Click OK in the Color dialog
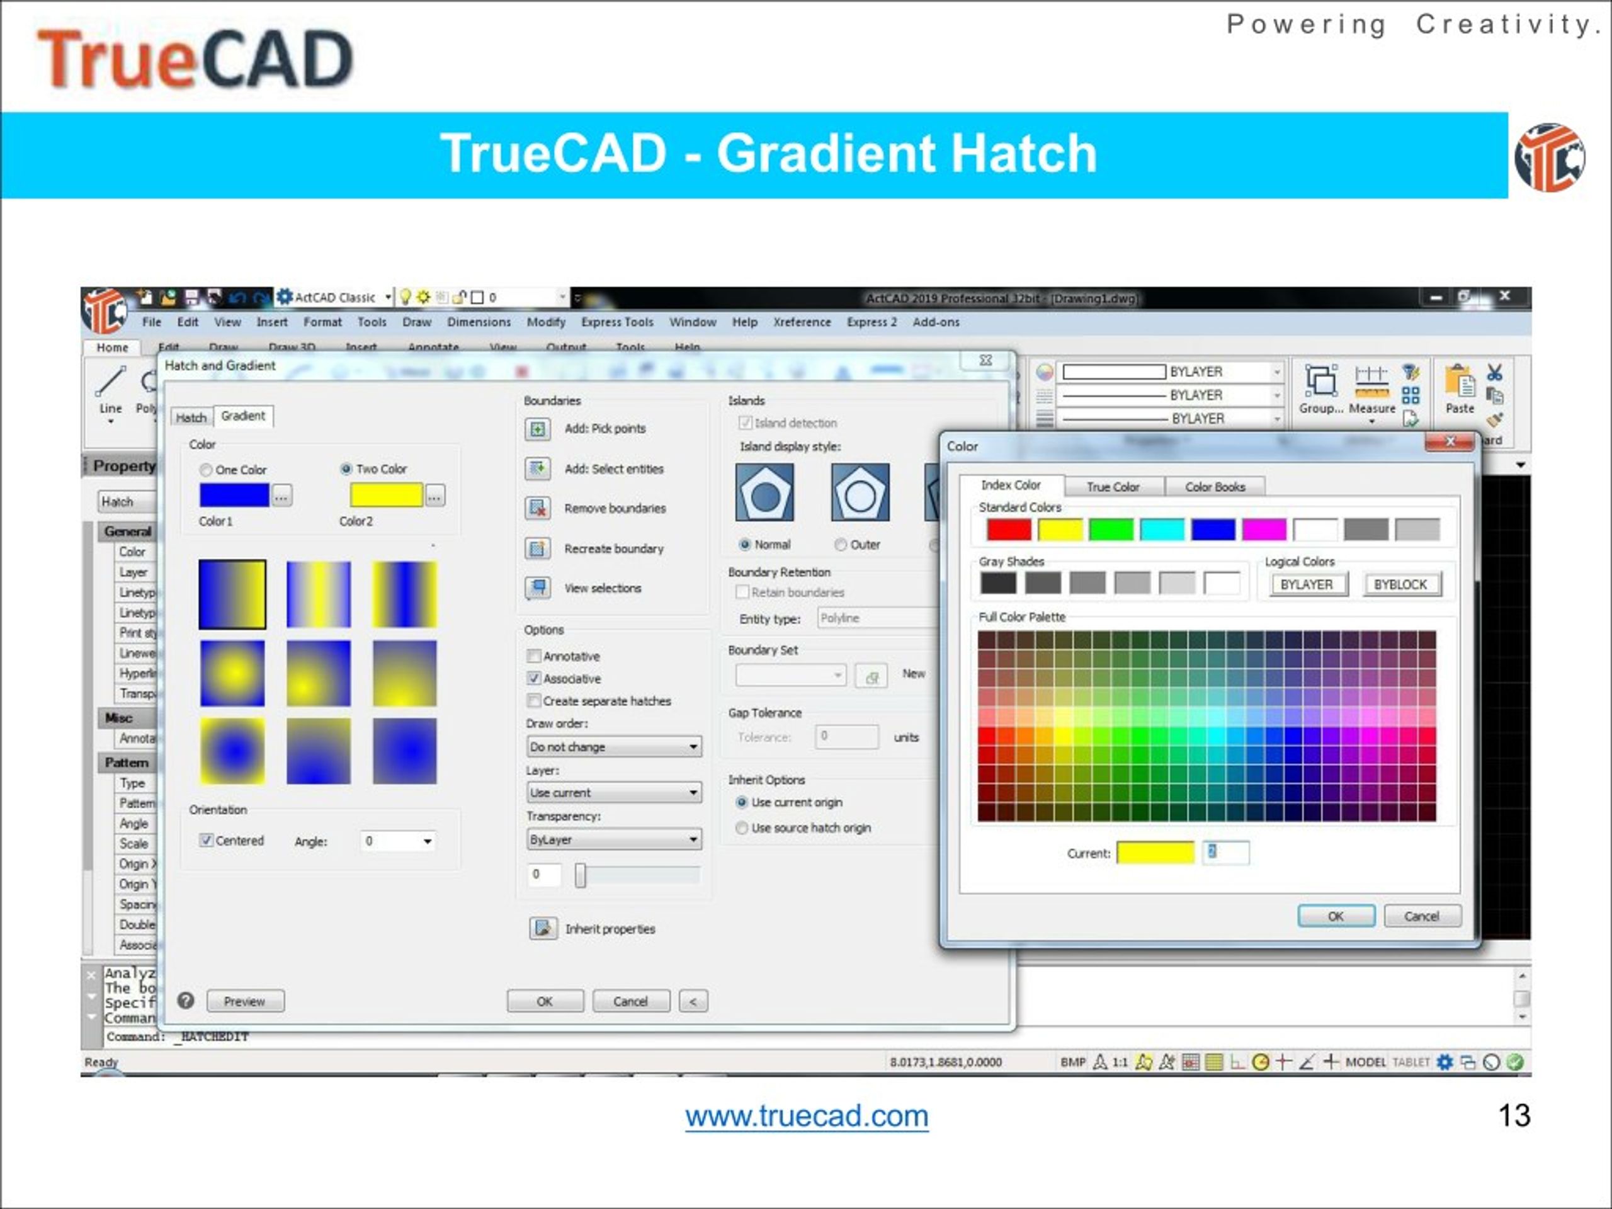Screen dimensions: 1612x1209 point(1336,916)
